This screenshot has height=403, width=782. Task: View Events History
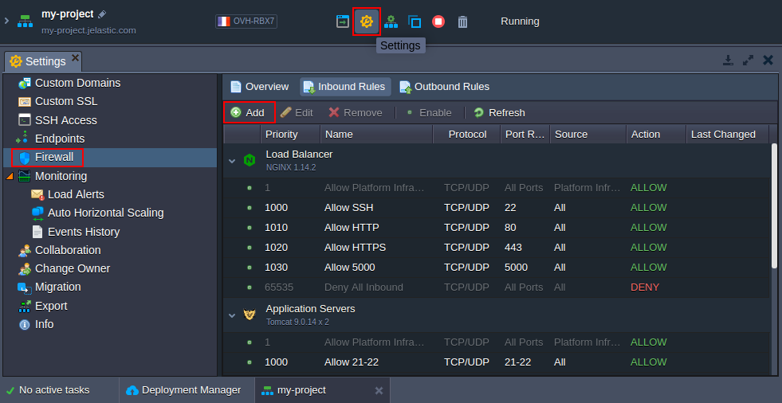(84, 232)
